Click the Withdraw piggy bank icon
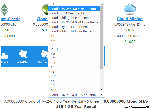 pos(45,54)
